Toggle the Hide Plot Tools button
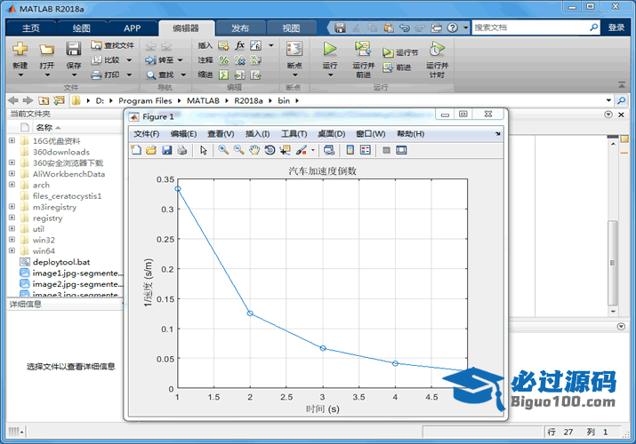636x444 pixels. tap(386, 150)
